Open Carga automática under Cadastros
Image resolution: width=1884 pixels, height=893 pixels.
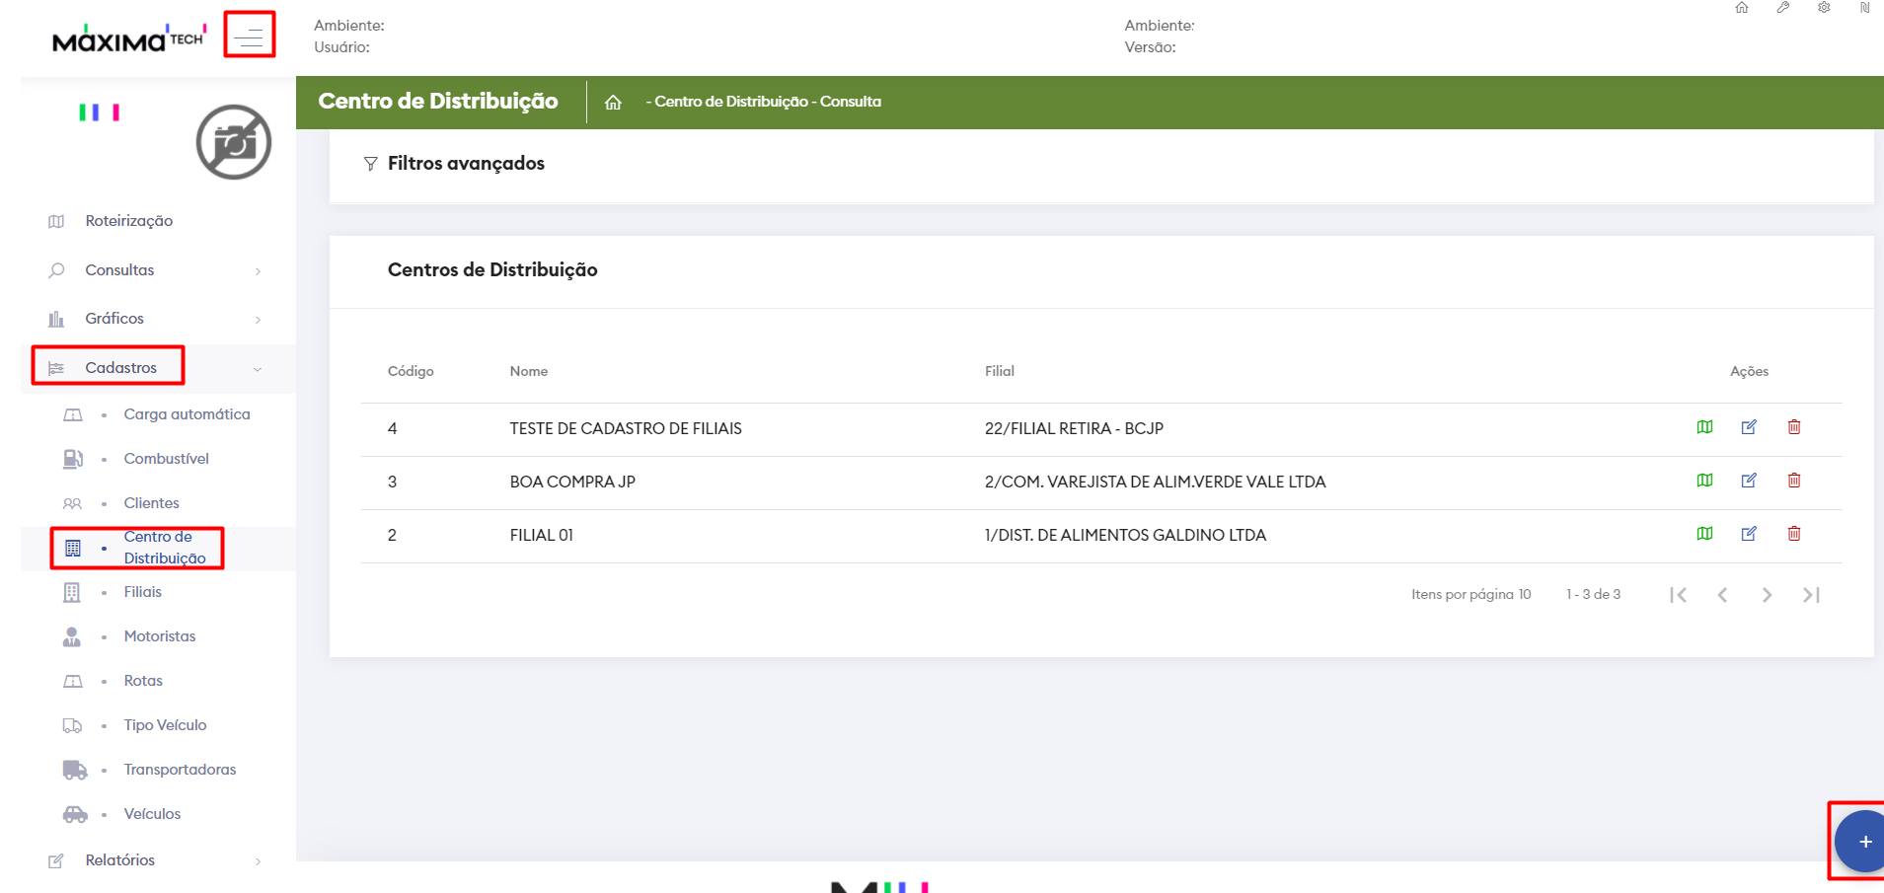coord(187,414)
